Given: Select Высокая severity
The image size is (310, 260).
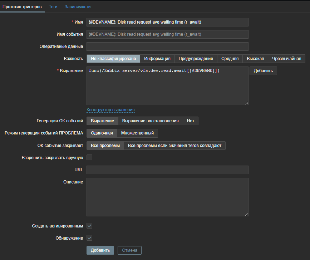Looking at the screenshot, I should point(255,59).
